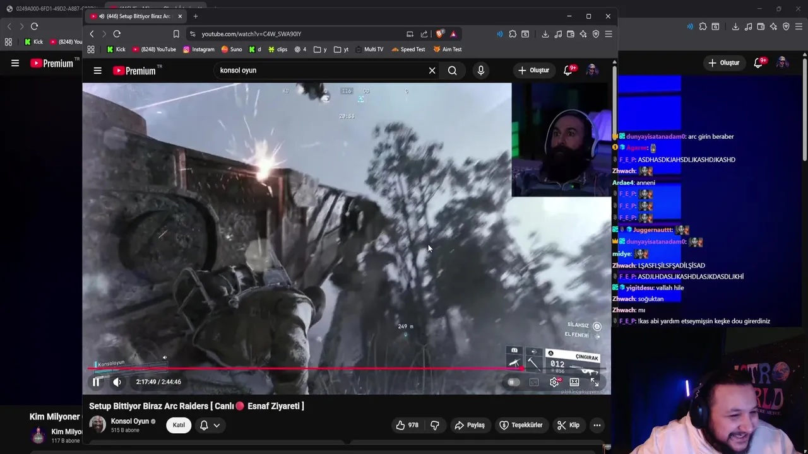Screen dimensions: 808x454
Task: Pause the video with the player pause button
Action: [96, 381]
